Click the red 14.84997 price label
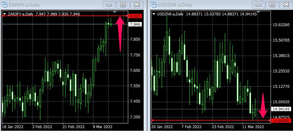The image size is (293, 131). coord(282,121)
